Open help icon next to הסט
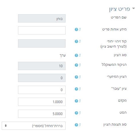 click(76, 113)
